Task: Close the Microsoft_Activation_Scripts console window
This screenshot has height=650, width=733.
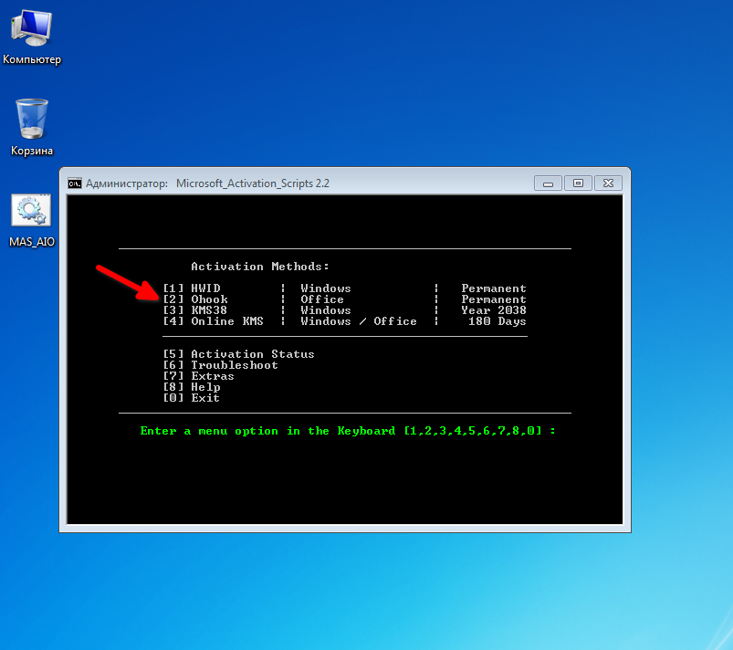Action: (609, 183)
